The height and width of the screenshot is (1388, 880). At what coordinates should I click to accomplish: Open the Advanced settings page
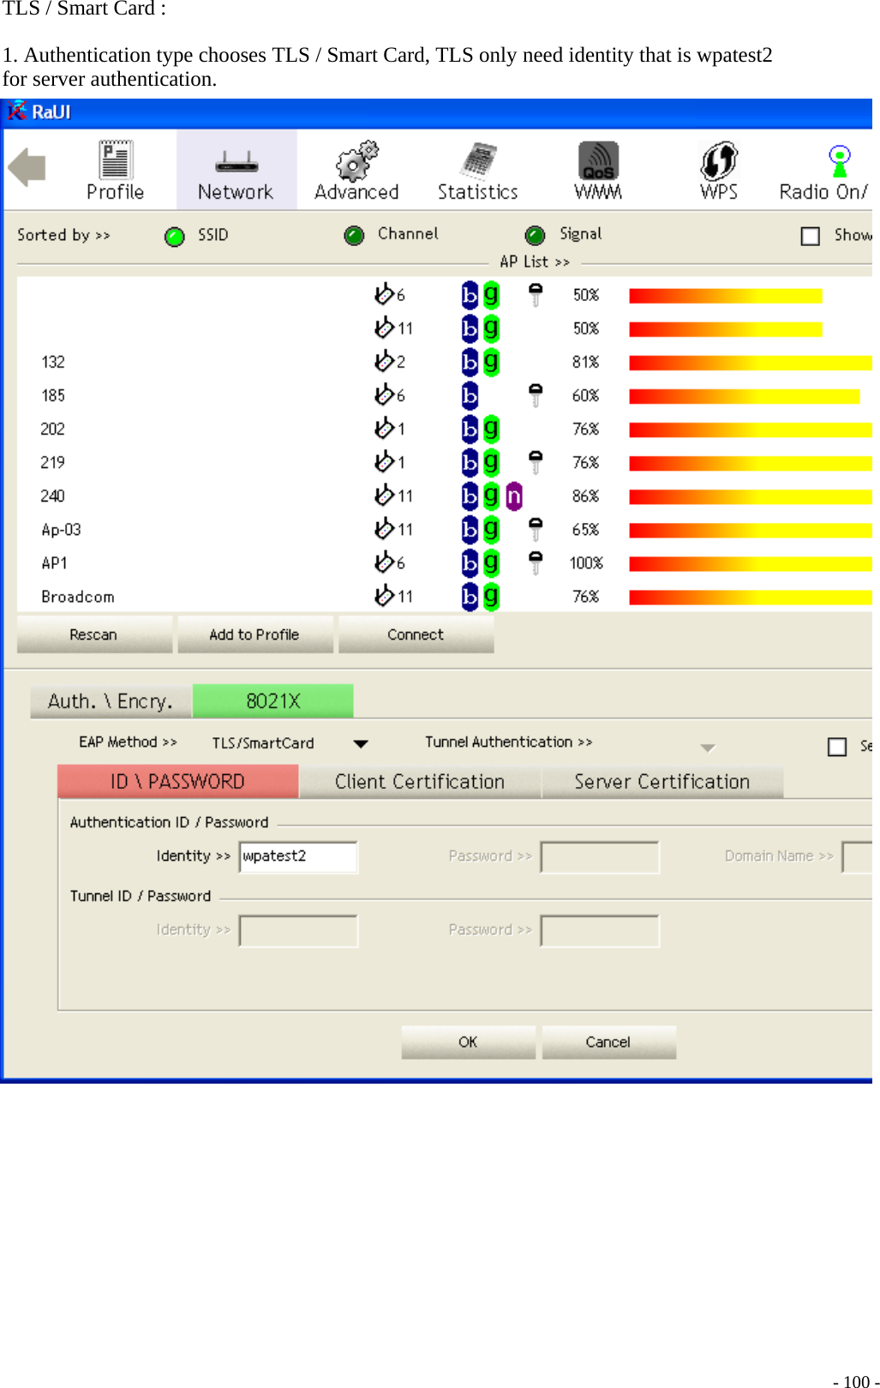tap(356, 171)
